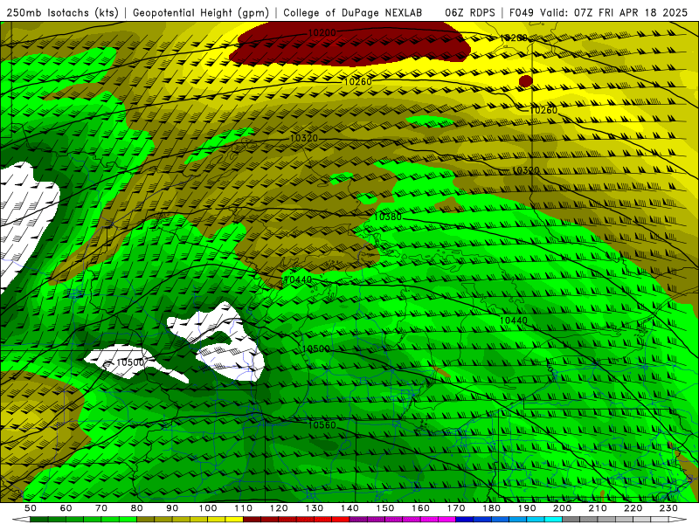
Task: Select the large dark red jet core region
Action: tap(350, 45)
